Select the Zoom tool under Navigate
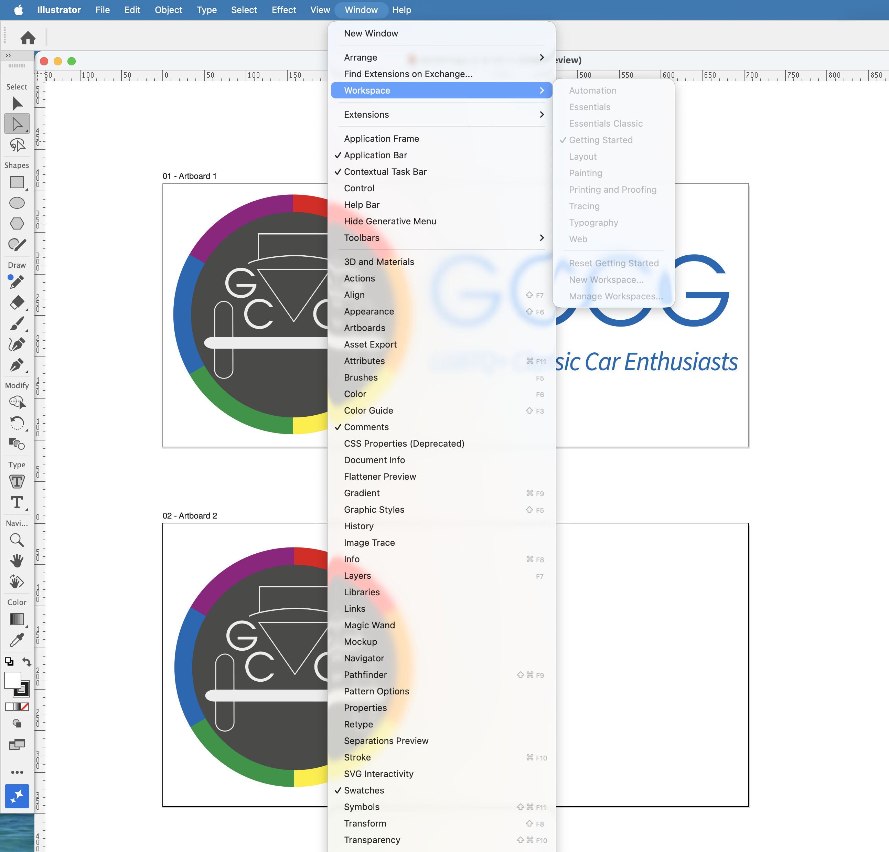Screen dimensions: 889x852 coord(17,540)
